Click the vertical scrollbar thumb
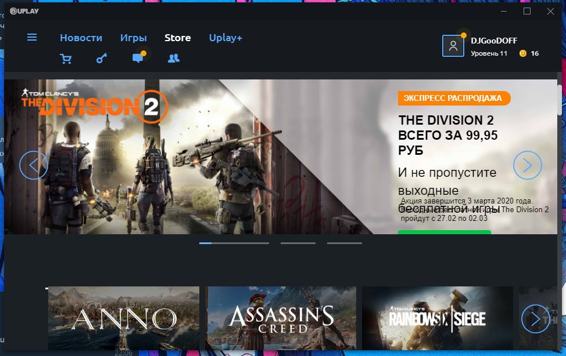Image resolution: width=566 pixels, height=356 pixels. [560, 100]
